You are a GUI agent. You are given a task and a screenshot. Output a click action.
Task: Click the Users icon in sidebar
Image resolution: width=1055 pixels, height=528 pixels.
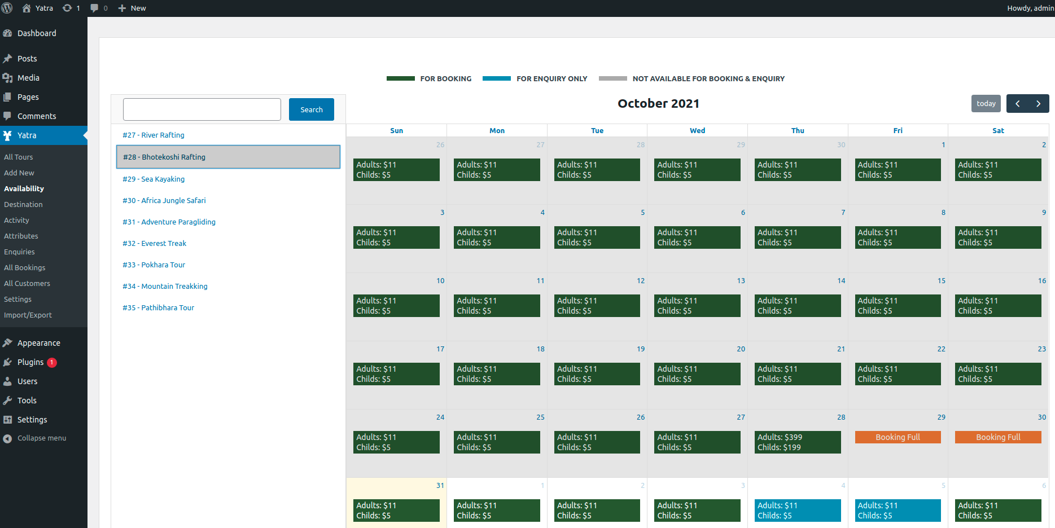7,381
